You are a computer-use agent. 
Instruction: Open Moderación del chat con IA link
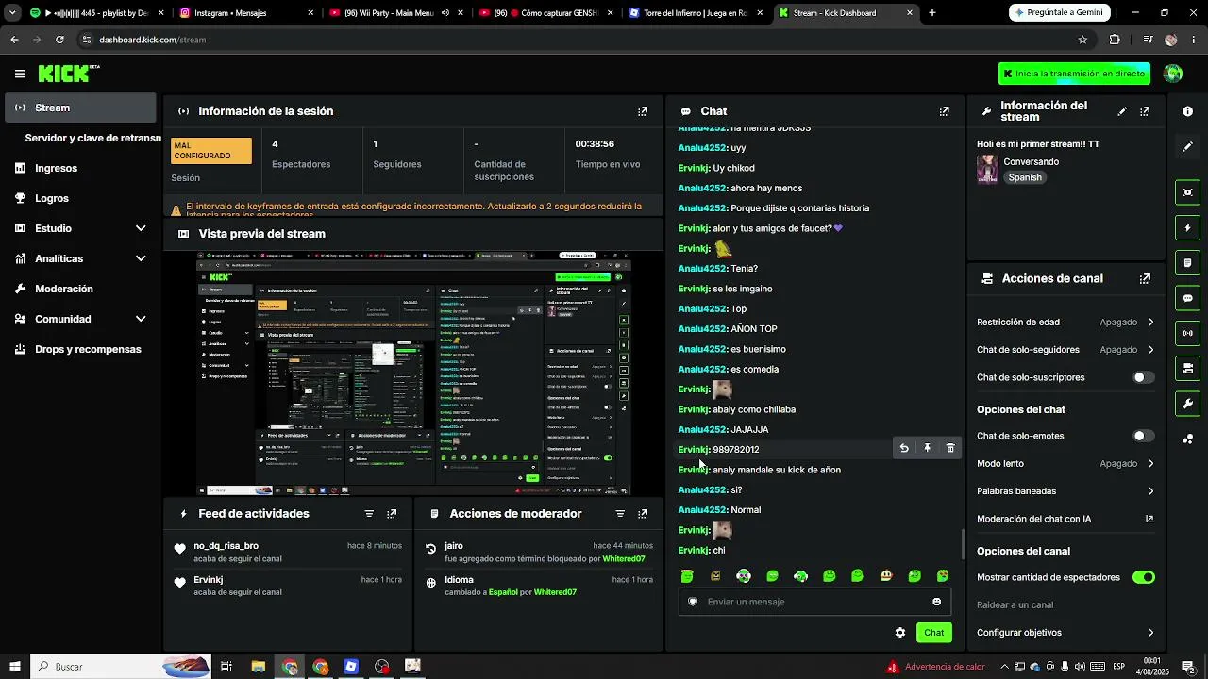click(x=1065, y=519)
